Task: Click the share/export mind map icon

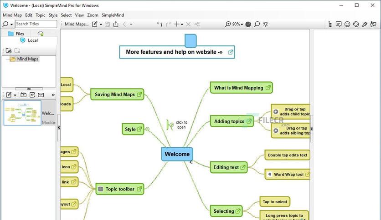Action: pos(116,24)
